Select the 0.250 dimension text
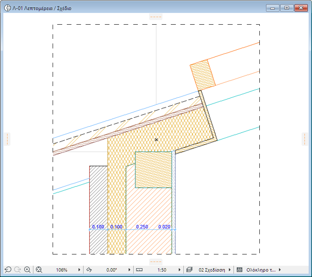 [142, 226]
